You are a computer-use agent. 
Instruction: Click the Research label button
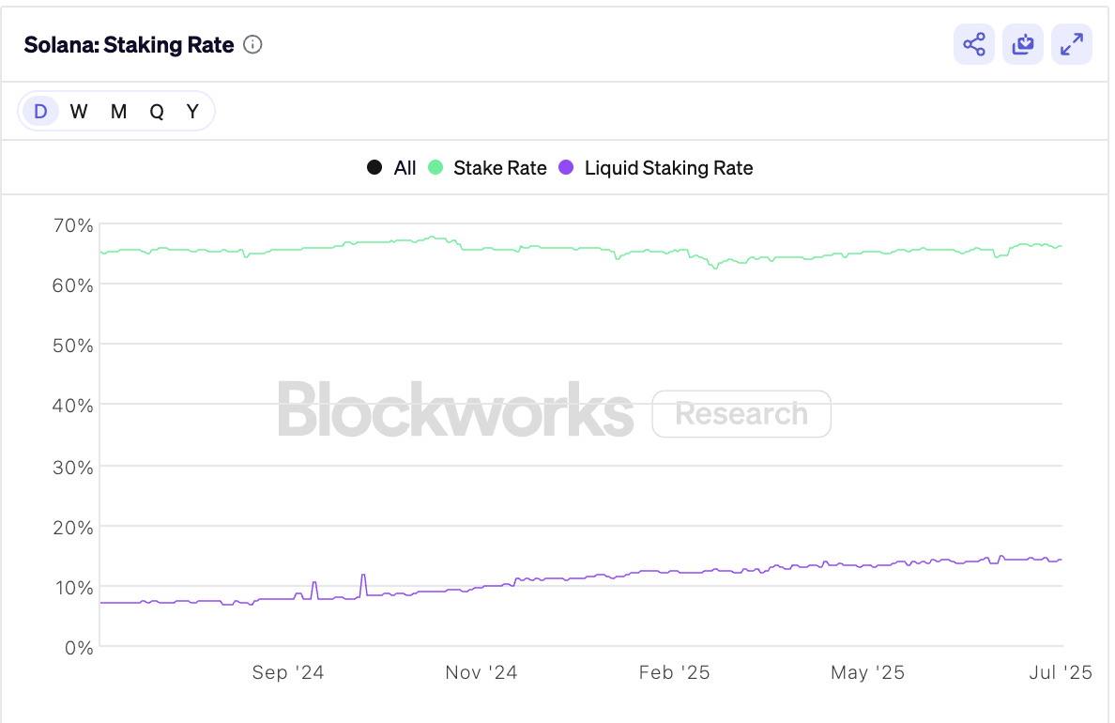click(741, 413)
